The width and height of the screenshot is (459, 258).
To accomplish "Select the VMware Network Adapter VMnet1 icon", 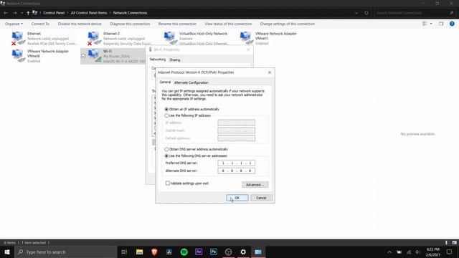I will [246, 38].
